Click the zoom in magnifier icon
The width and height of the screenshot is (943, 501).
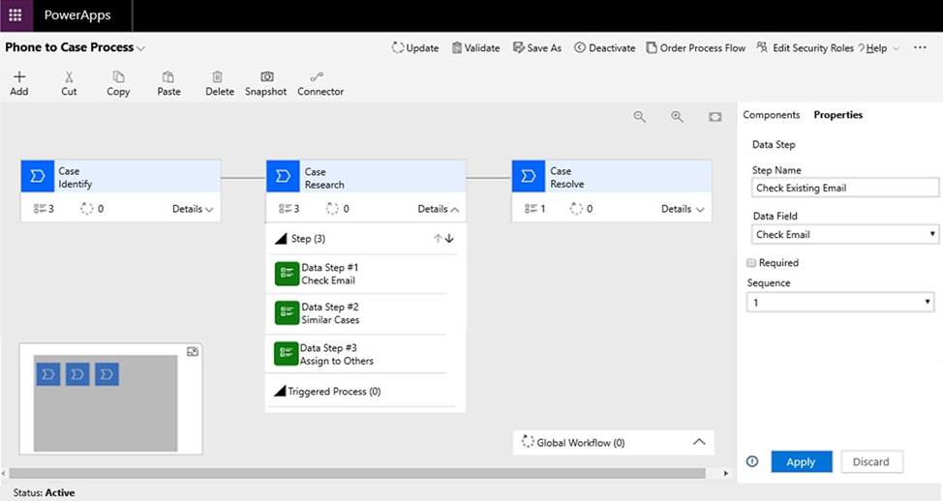(x=678, y=116)
